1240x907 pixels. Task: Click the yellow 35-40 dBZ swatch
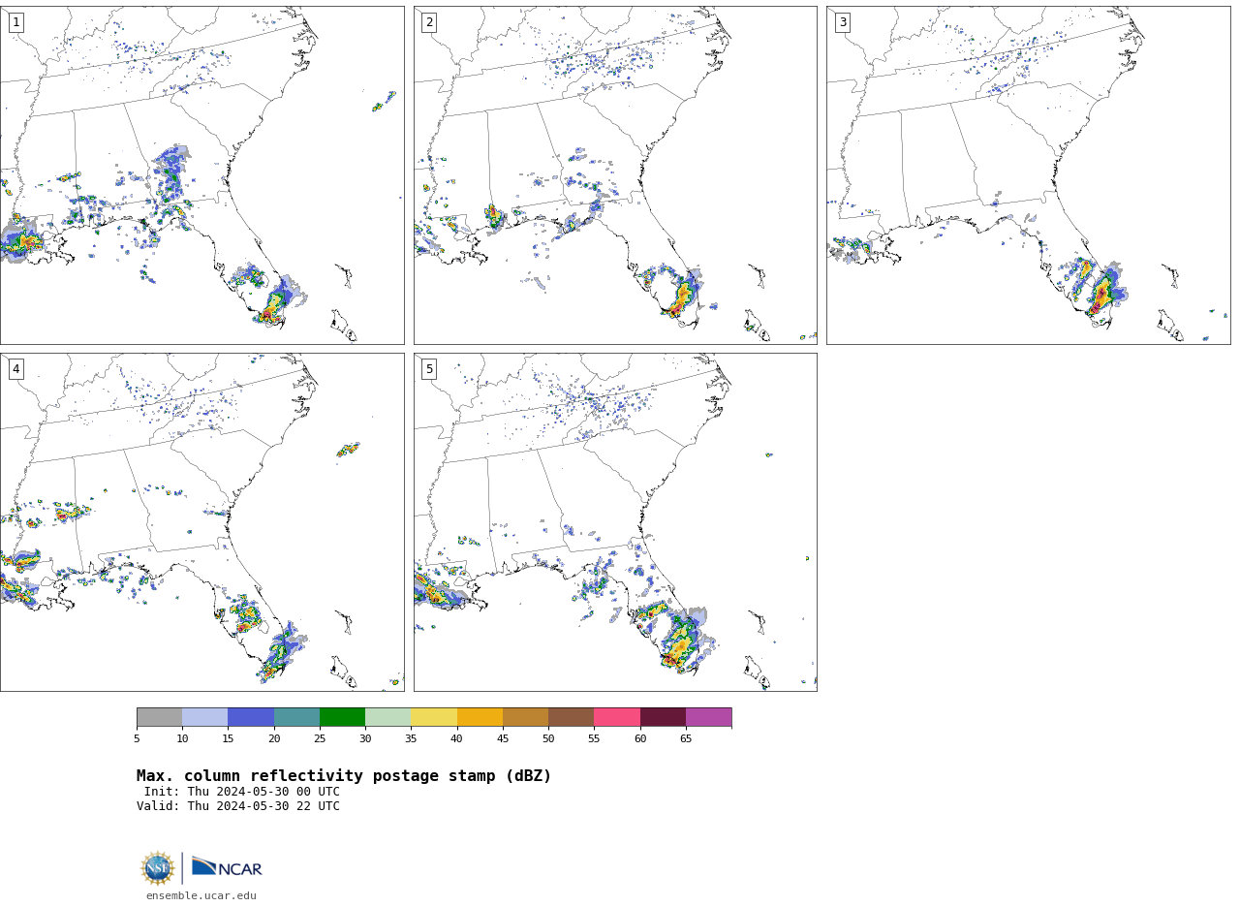[434, 717]
